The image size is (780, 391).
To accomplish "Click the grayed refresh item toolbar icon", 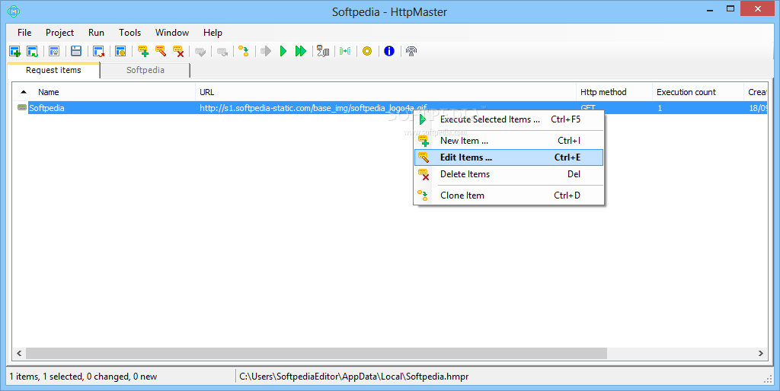I will point(222,51).
